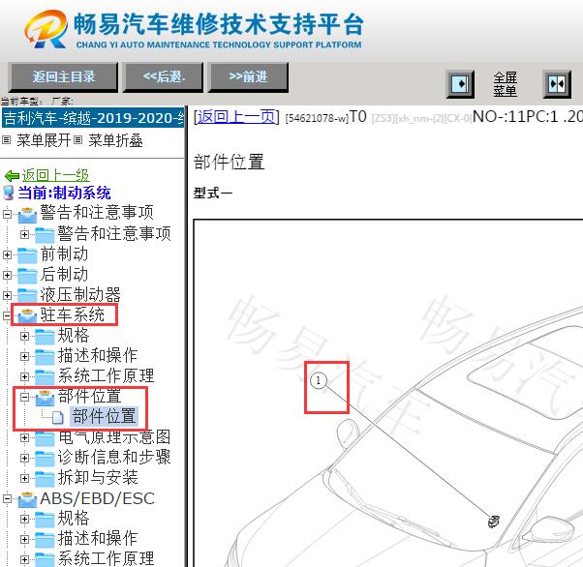Viewport: 583px width, 567px height.
Task: Click the 返回上一页 link
Action: pyautogui.click(x=236, y=117)
